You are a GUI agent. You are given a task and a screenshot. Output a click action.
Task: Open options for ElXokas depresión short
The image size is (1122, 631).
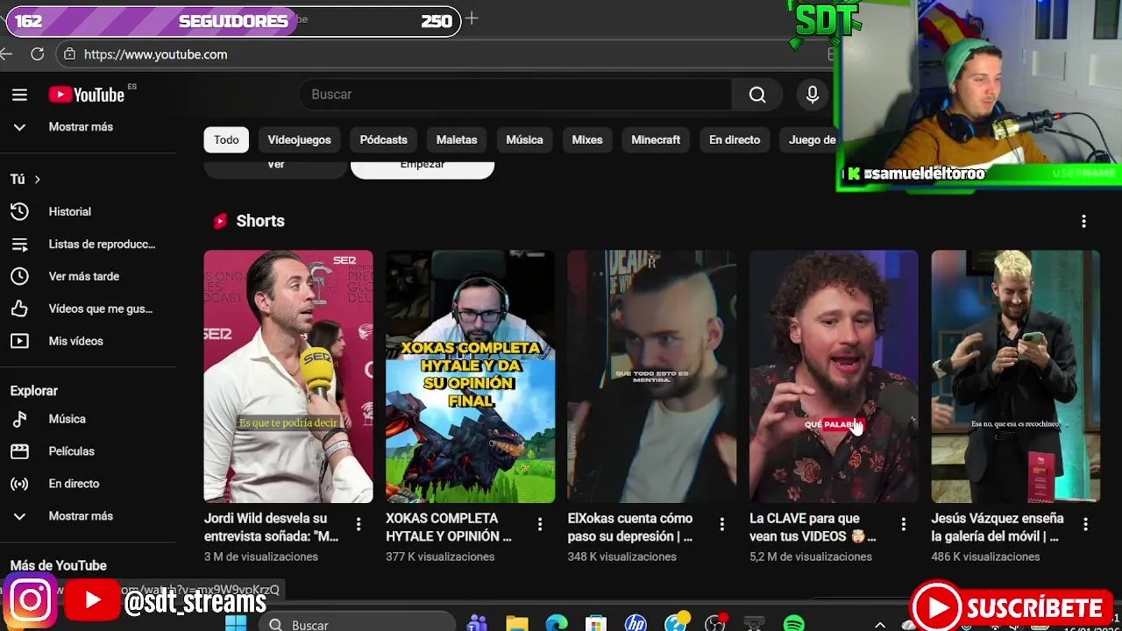(721, 524)
